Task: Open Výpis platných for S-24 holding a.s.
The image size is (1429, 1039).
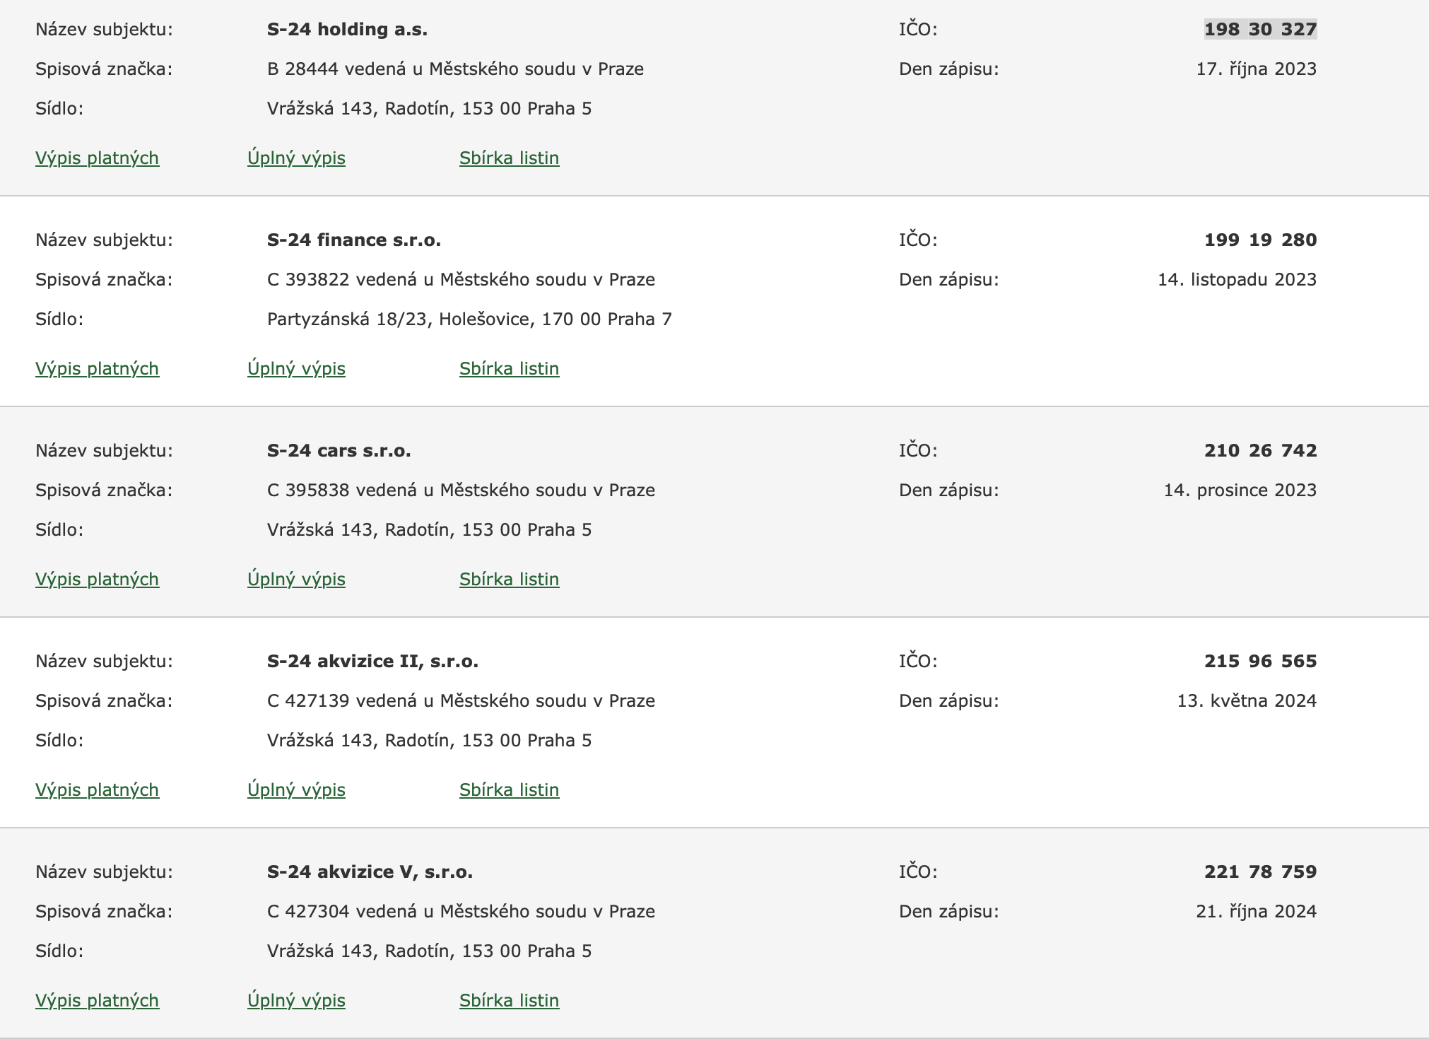Action: (x=97, y=158)
